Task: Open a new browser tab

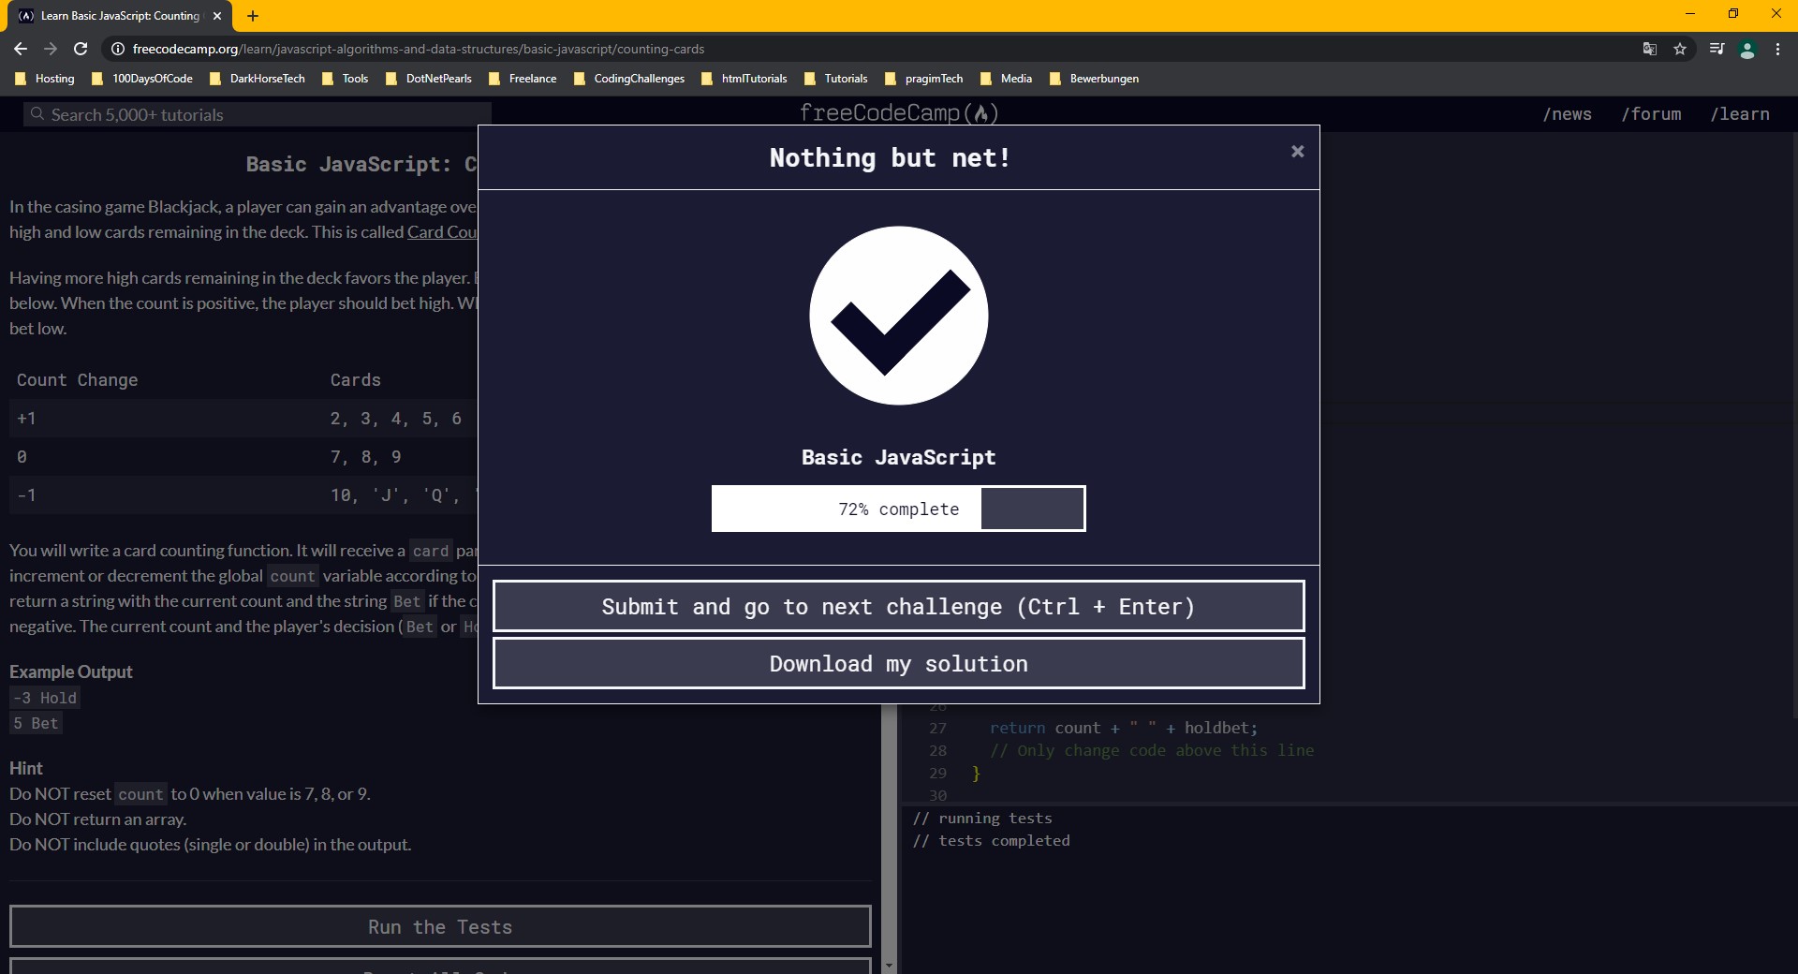Action: 253,16
